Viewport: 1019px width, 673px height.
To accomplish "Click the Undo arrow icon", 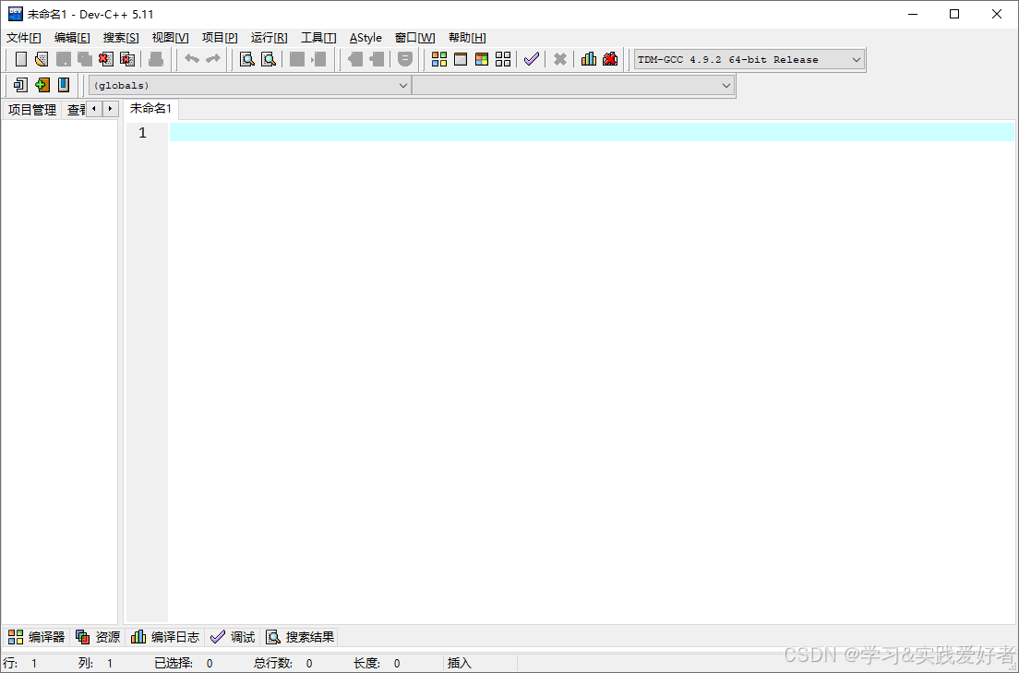I will click(x=190, y=59).
